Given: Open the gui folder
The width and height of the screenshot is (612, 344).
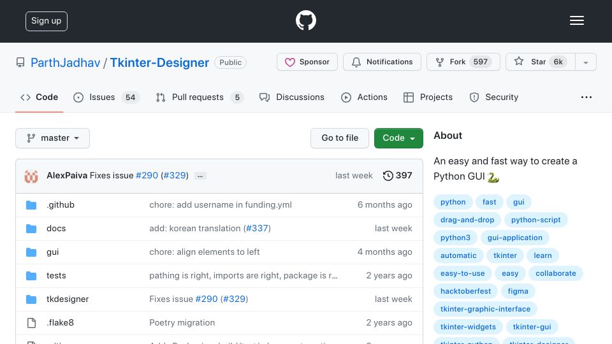Looking at the screenshot, I should [53, 252].
